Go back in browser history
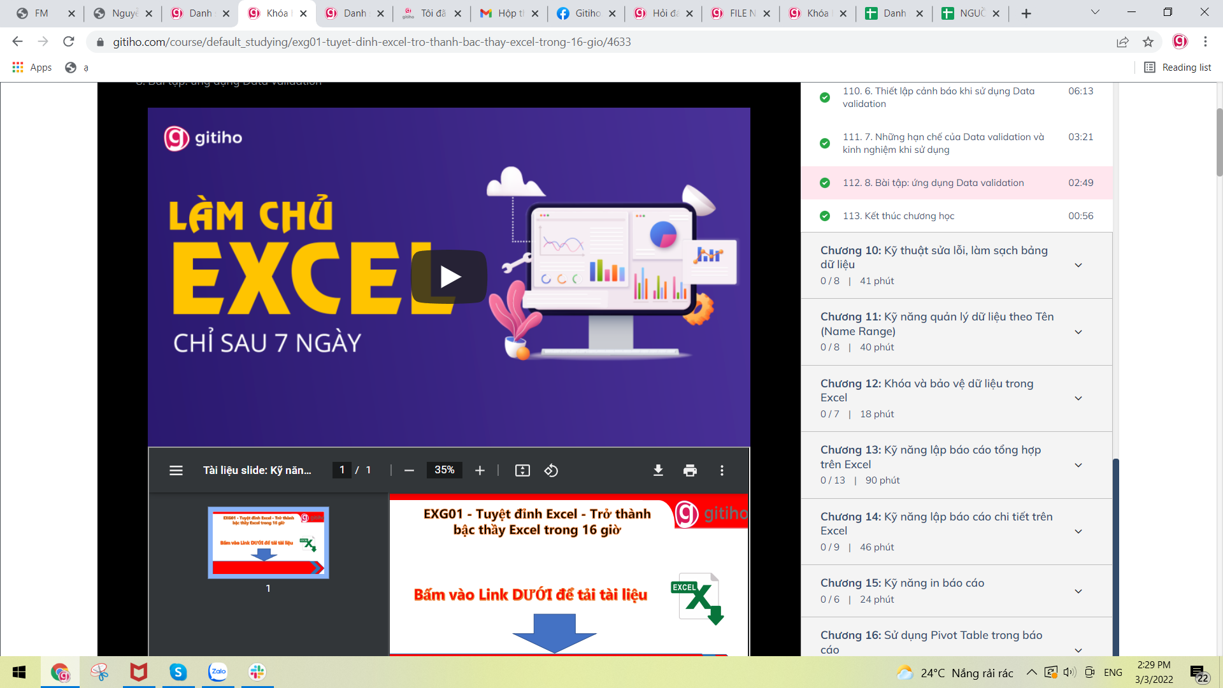This screenshot has height=688, width=1223. click(x=17, y=41)
